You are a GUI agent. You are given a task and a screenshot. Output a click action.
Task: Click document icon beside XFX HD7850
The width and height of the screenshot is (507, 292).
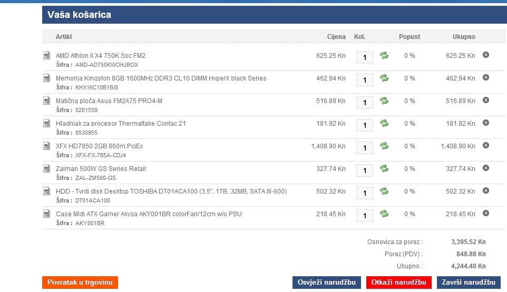pyautogui.click(x=47, y=146)
